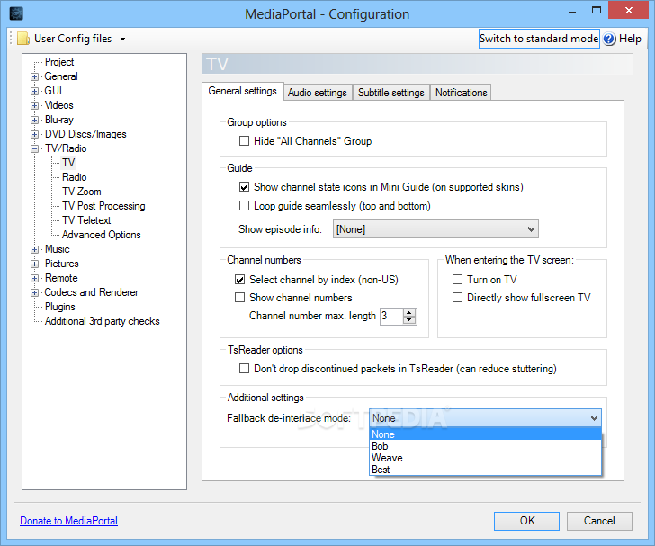This screenshot has width=655, height=546.
Task: Open the Donate to MediaPortal link
Action: coord(69,521)
